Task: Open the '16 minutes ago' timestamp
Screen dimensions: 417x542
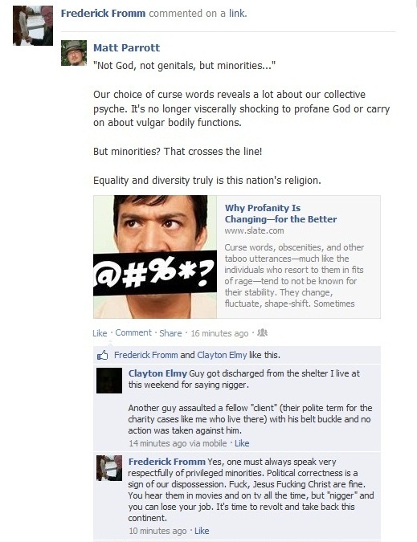Action: (219, 333)
